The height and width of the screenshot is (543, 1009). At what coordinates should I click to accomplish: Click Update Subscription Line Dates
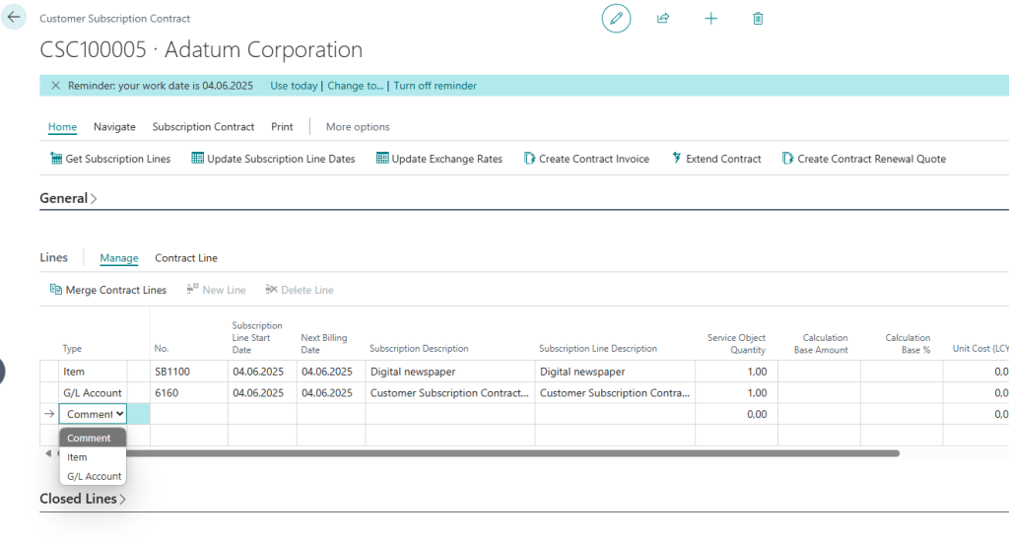coord(273,159)
